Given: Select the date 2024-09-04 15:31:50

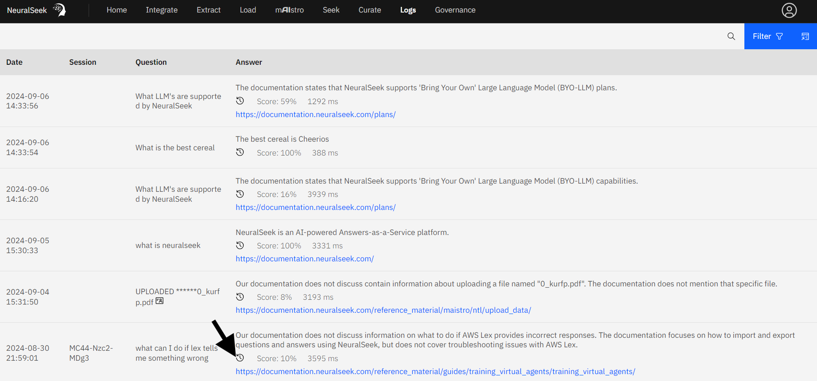Looking at the screenshot, I should click(x=28, y=297).
